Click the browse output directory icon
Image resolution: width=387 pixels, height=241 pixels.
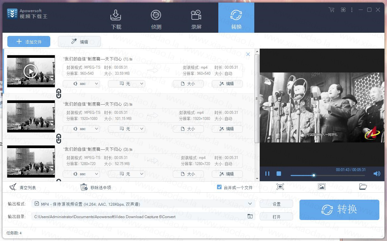tap(250, 216)
